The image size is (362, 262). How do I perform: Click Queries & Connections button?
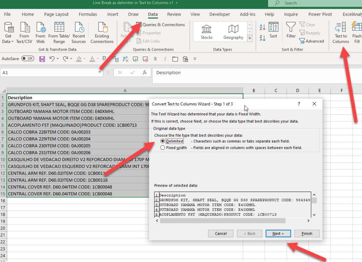(x=161, y=24)
